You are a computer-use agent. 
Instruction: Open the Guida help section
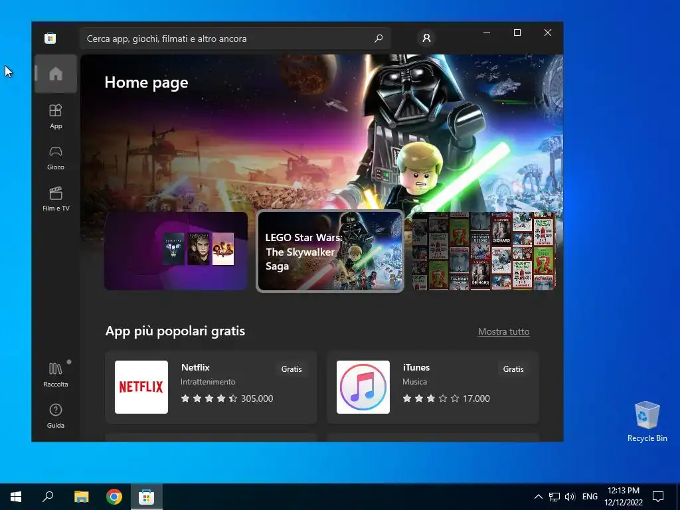coord(56,416)
